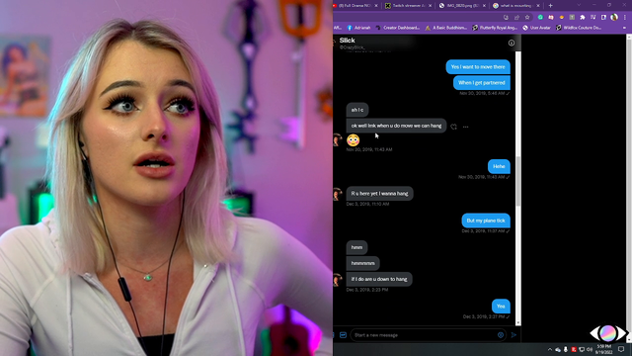Open the A Basic Buddhism bookmark

coord(445,28)
